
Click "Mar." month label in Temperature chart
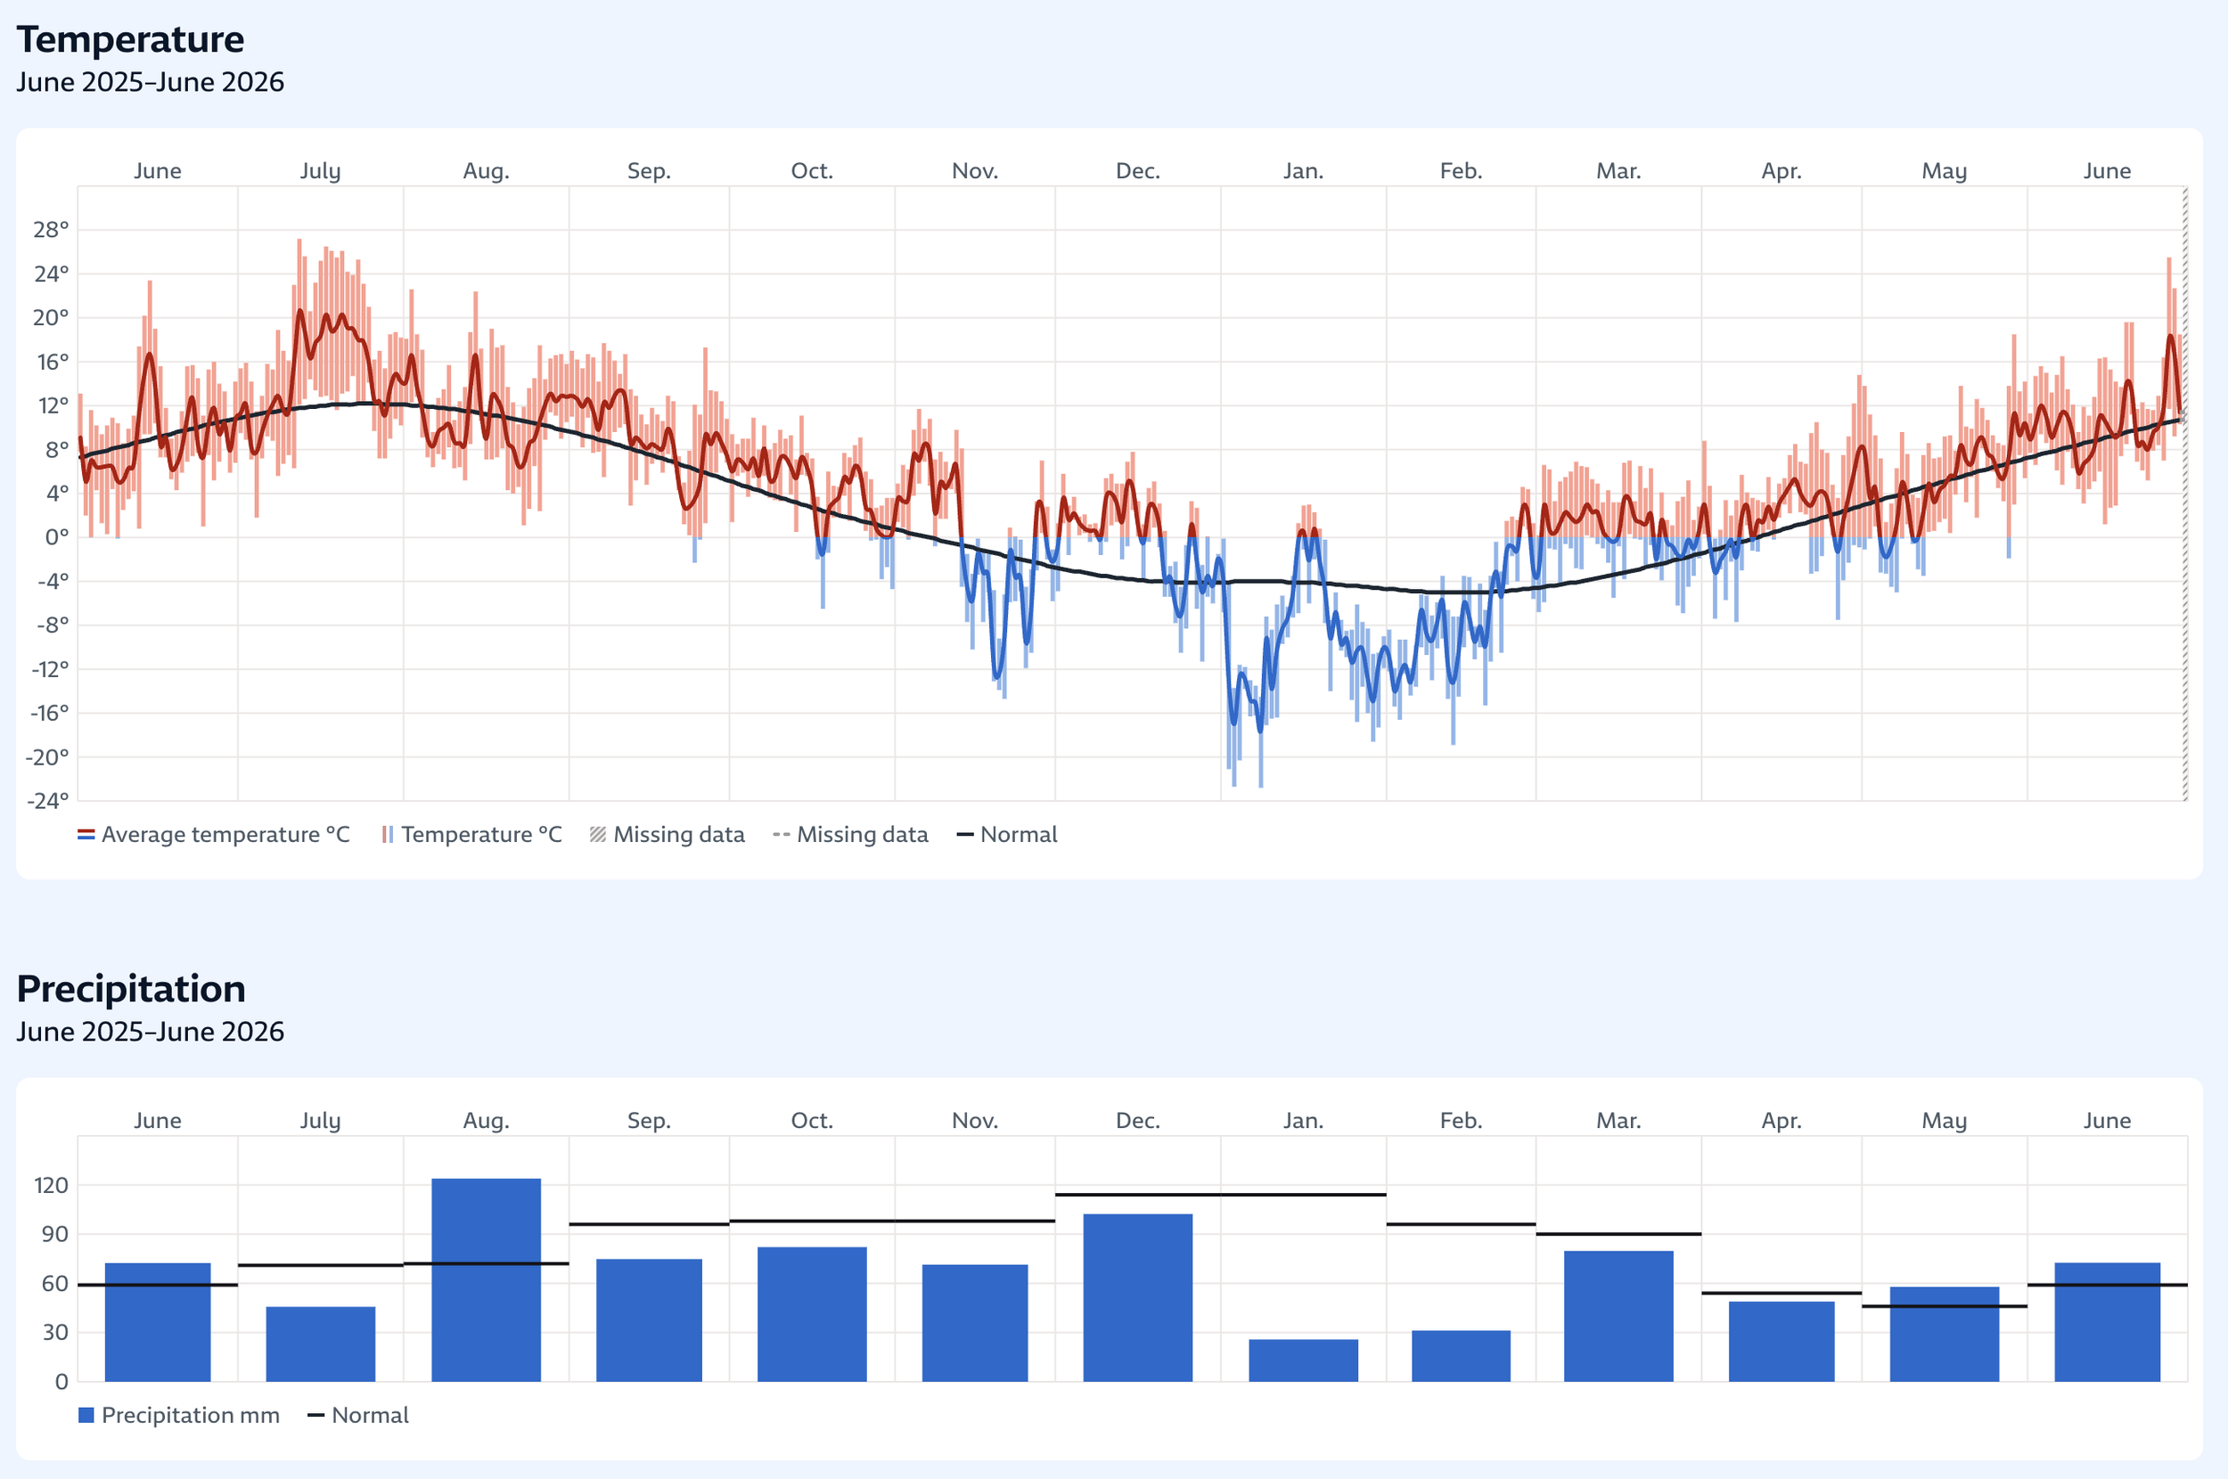[1618, 171]
